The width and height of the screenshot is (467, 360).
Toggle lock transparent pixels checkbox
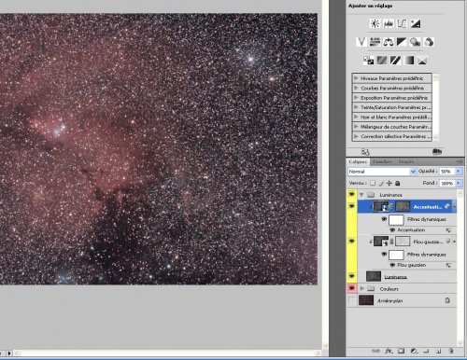click(x=373, y=183)
